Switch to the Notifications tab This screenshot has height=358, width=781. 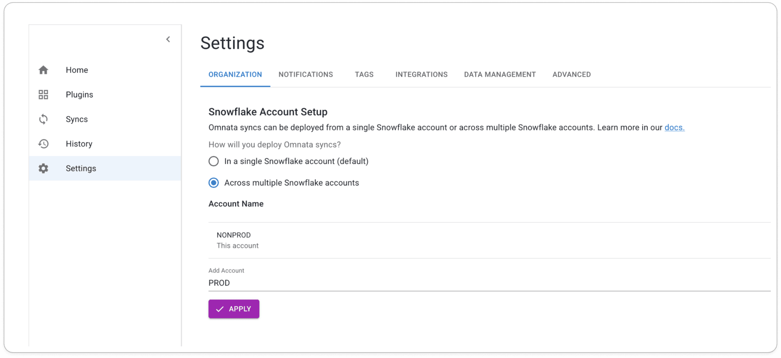tap(306, 75)
